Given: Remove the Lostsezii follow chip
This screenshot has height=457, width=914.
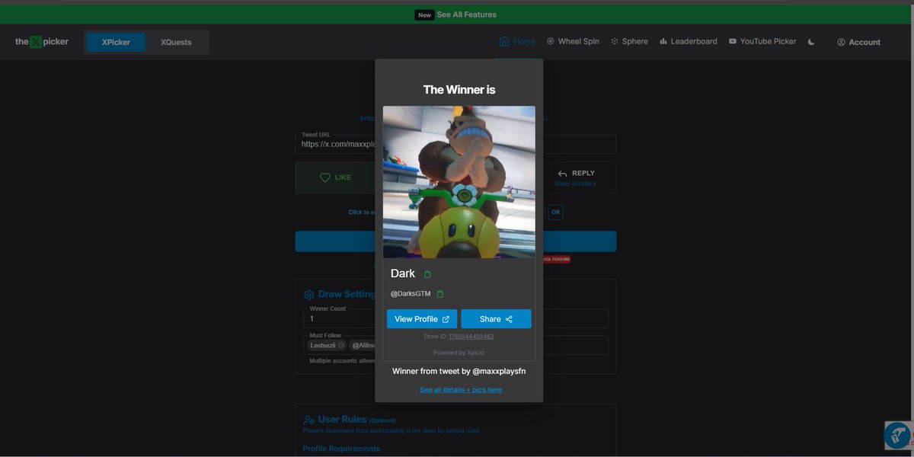Looking at the screenshot, I should [341, 345].
